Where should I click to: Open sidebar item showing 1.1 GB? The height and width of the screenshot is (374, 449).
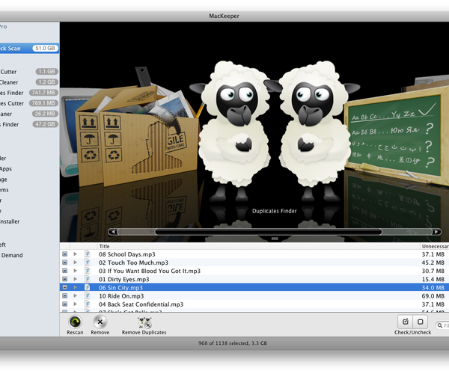29,72
